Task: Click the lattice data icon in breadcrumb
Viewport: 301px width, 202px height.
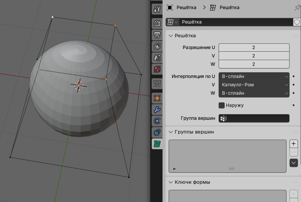Action: click(x=213, y=8)
